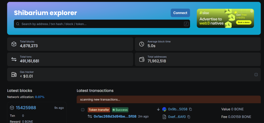Open transaction 0x1ac268d3d94be...5f08
The image size is (264, 123).
click(x=115, y=117)
